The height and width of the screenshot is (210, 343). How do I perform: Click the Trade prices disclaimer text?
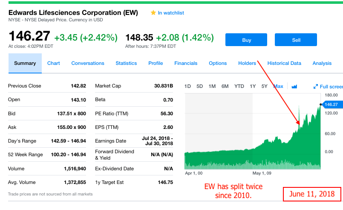50,194
